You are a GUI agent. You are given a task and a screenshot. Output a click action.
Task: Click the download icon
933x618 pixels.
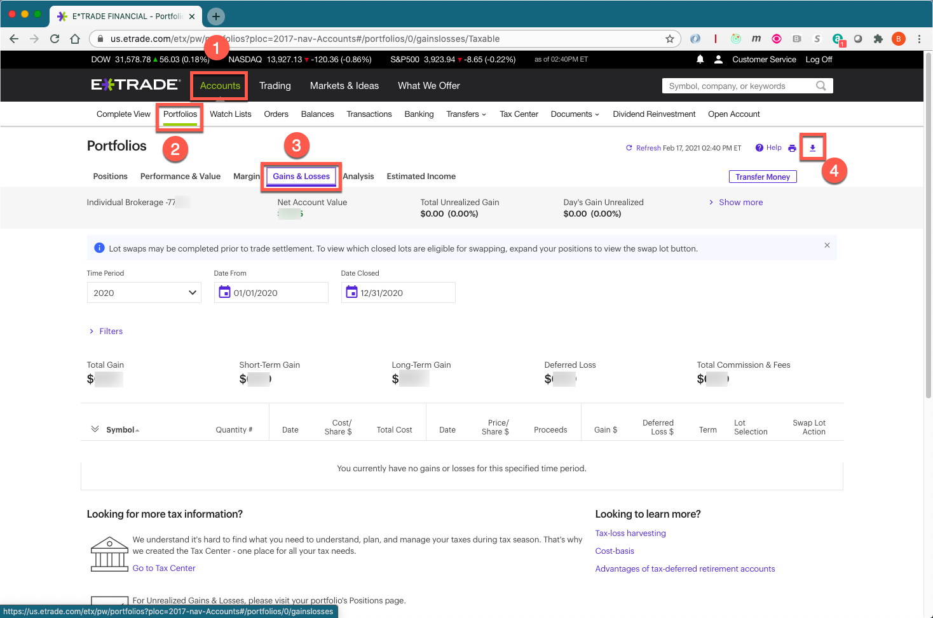pyautogui.click(x=812, y=148)
